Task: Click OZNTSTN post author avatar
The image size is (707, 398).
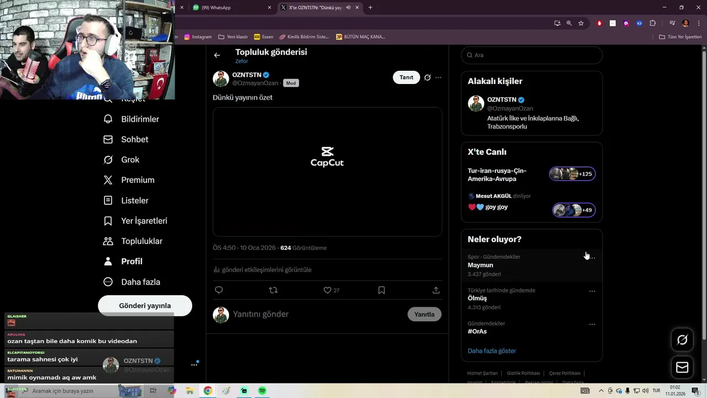Action: click(221, 78)
